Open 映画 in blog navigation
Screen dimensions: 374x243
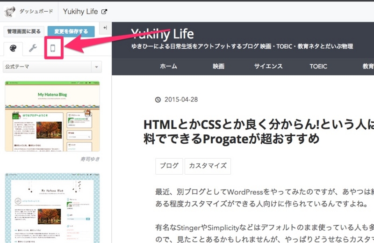click(218, 66)
